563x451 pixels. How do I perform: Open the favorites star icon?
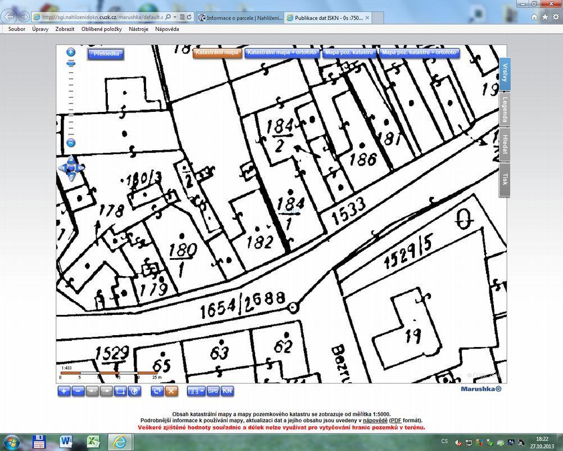point(546,17)
